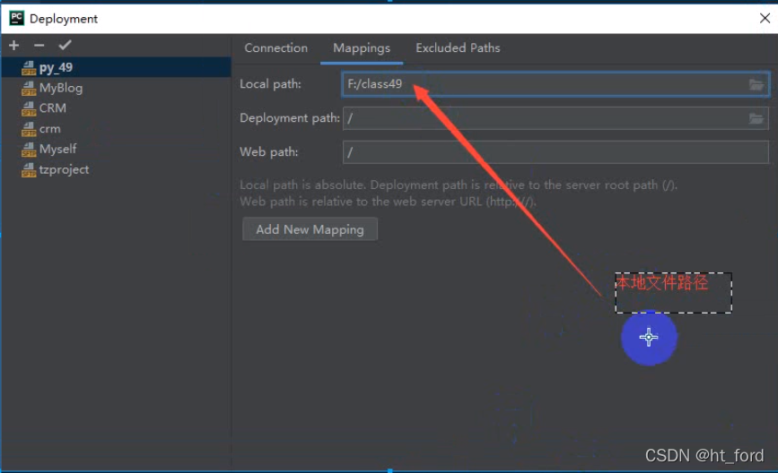Click the SFTP icon beside MyBlog
The width and height of the screenshot is (778, 473).
[x=29, y=88]
